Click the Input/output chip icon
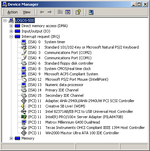Image resolution: width=150 pixels, height=151 pixels. click(x=17, y=31)
